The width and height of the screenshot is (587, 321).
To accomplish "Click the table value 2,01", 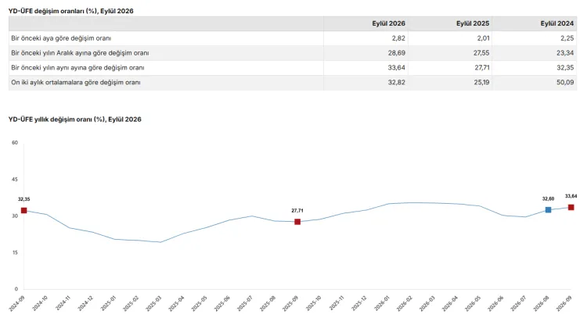I will tap(483, 38).
